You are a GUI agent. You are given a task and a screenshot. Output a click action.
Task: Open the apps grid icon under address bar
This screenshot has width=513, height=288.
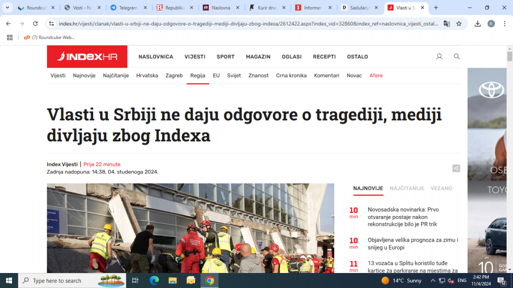[10, 37]
